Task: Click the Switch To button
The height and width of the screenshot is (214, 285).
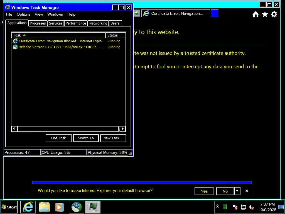Action: click(86, 138)
